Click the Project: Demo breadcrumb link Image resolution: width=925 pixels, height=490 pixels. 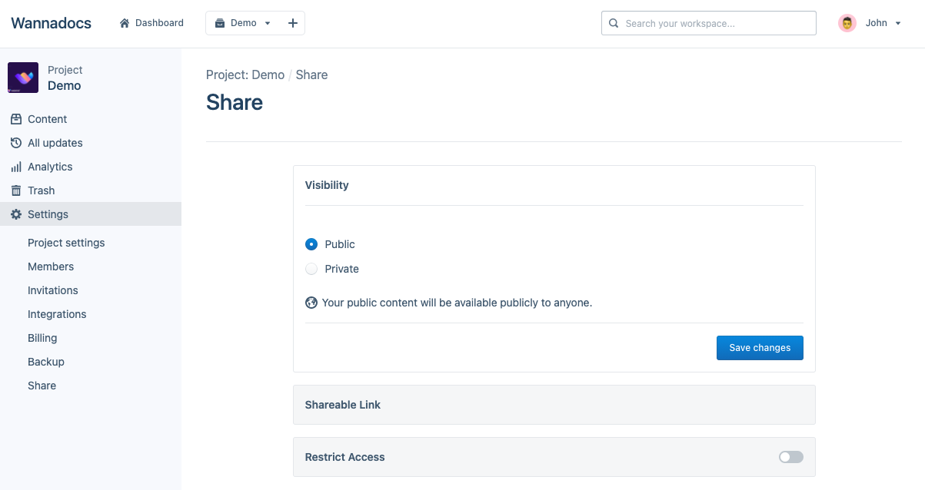[x=245, y=74]
